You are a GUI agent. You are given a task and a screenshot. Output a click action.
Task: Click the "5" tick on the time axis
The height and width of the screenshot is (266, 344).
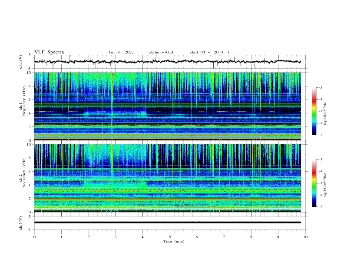coord(170,237)
